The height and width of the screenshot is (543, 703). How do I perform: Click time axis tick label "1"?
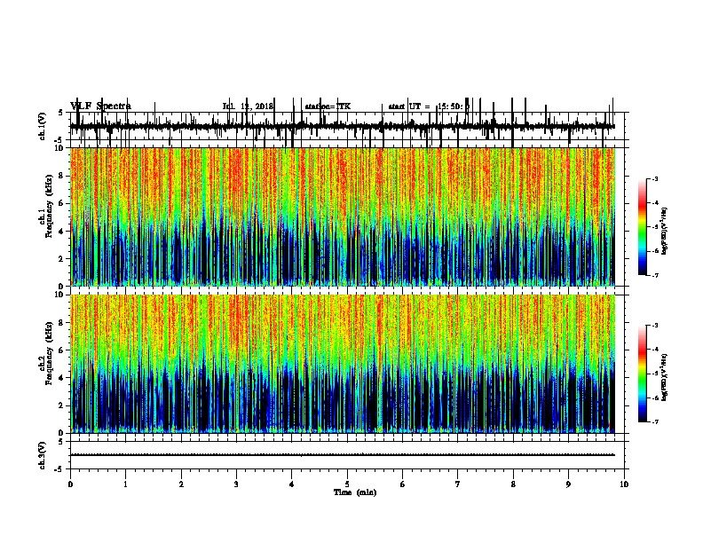125,484
